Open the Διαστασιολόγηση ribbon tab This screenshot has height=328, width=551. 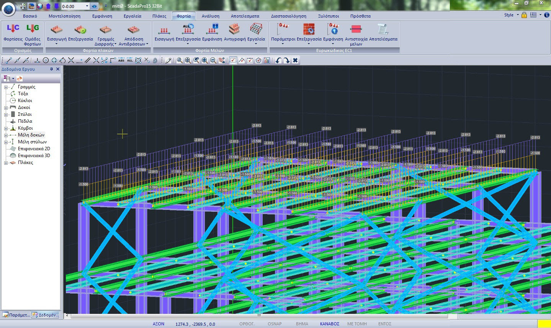tap(288, 16)
